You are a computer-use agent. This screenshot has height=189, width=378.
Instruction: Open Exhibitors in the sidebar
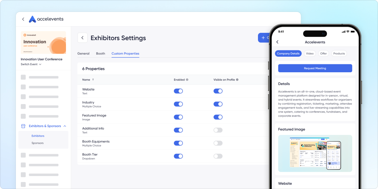(x=38, y=136)
